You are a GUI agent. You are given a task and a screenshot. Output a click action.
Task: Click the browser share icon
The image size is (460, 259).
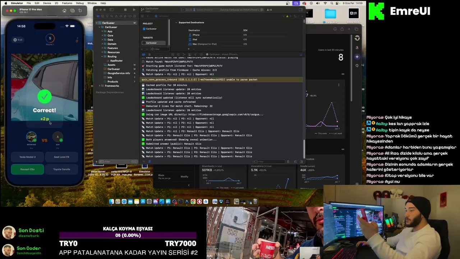tap(342, 29)
